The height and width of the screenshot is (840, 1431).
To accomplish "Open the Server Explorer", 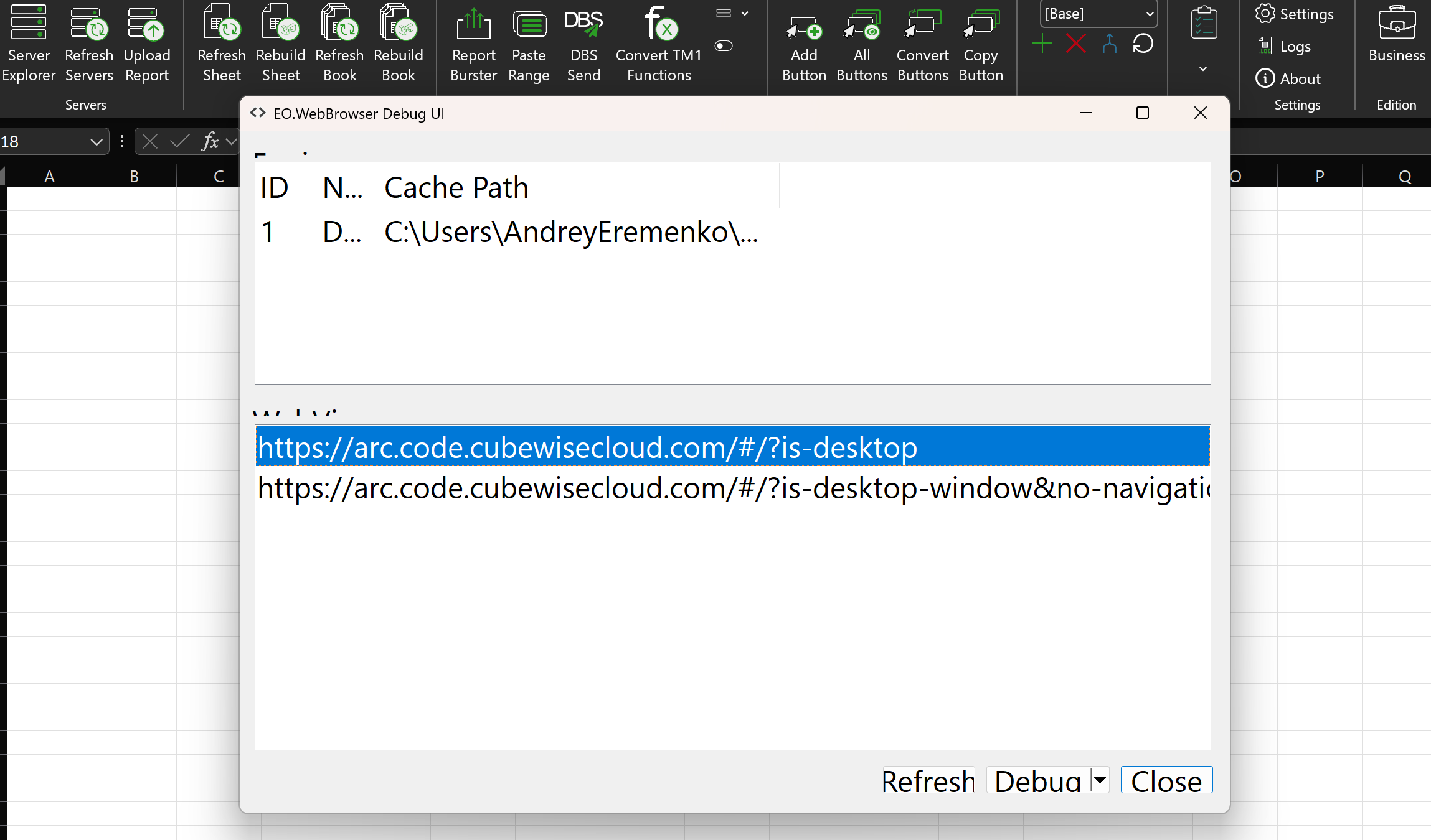I will click(x=29, y=44).
